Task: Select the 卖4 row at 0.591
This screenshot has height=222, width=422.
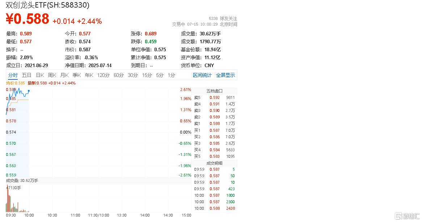Action: [215, 104]
